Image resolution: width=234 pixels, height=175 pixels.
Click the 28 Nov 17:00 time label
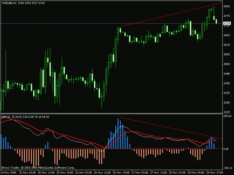215,173
